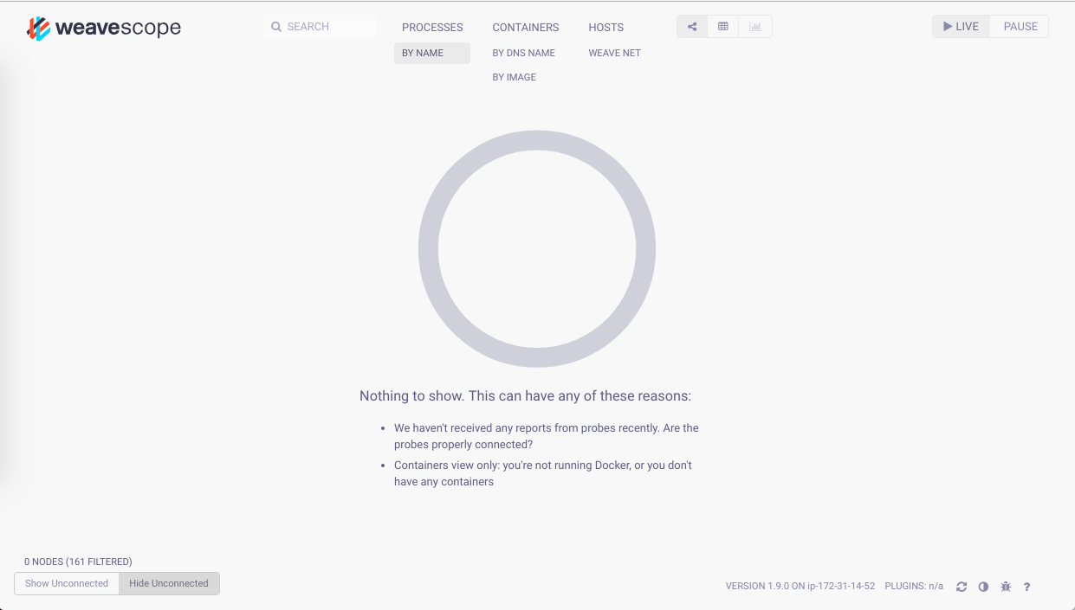Open the debug tools via the bug icon

point(1005,586)
